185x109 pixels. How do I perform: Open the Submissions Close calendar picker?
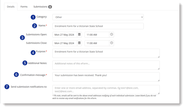[x=79, y=43]
